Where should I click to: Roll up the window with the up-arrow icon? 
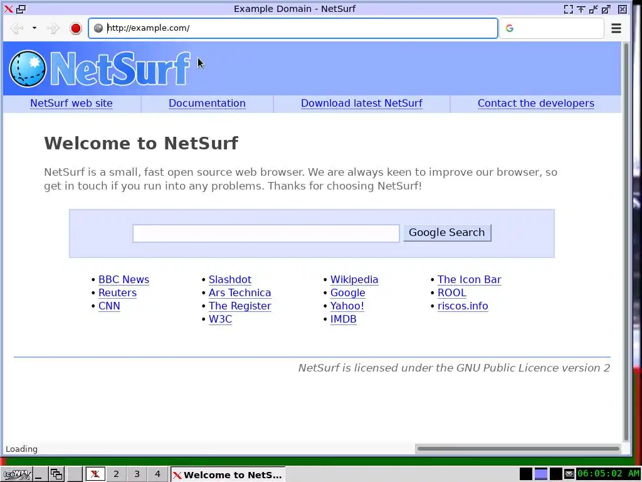coord(581,9)
